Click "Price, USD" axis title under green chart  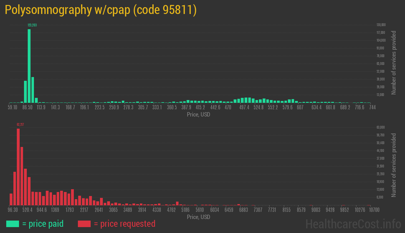click(x=198, y=115)
